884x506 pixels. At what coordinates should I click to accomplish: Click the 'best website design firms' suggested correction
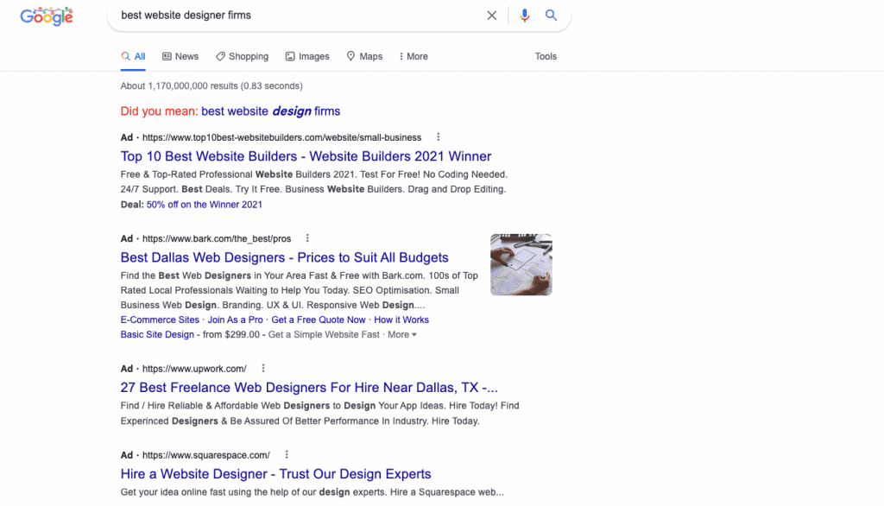(x=270, y=111)
